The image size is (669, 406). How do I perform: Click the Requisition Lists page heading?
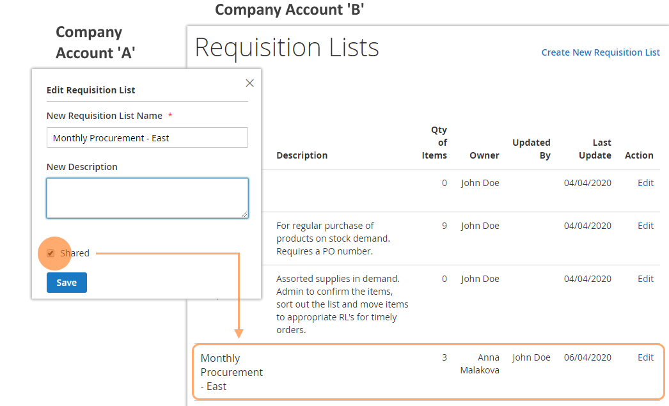(287, 47)
